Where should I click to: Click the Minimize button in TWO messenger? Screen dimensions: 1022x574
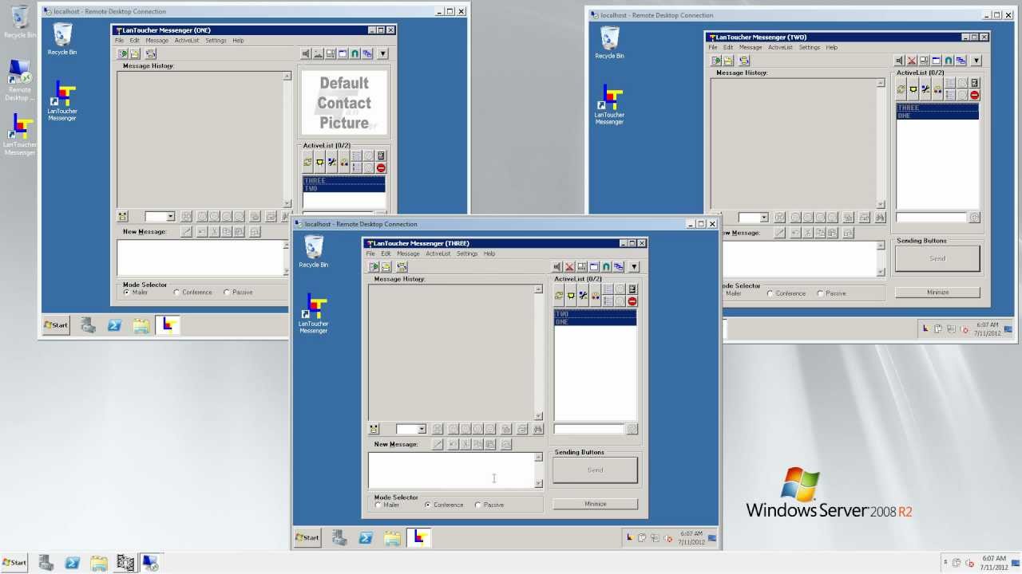click(x=937, y=293)
